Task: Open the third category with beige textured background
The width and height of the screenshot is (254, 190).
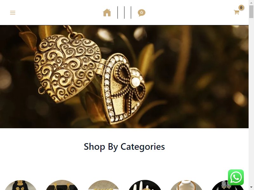Action: (104, 185)
